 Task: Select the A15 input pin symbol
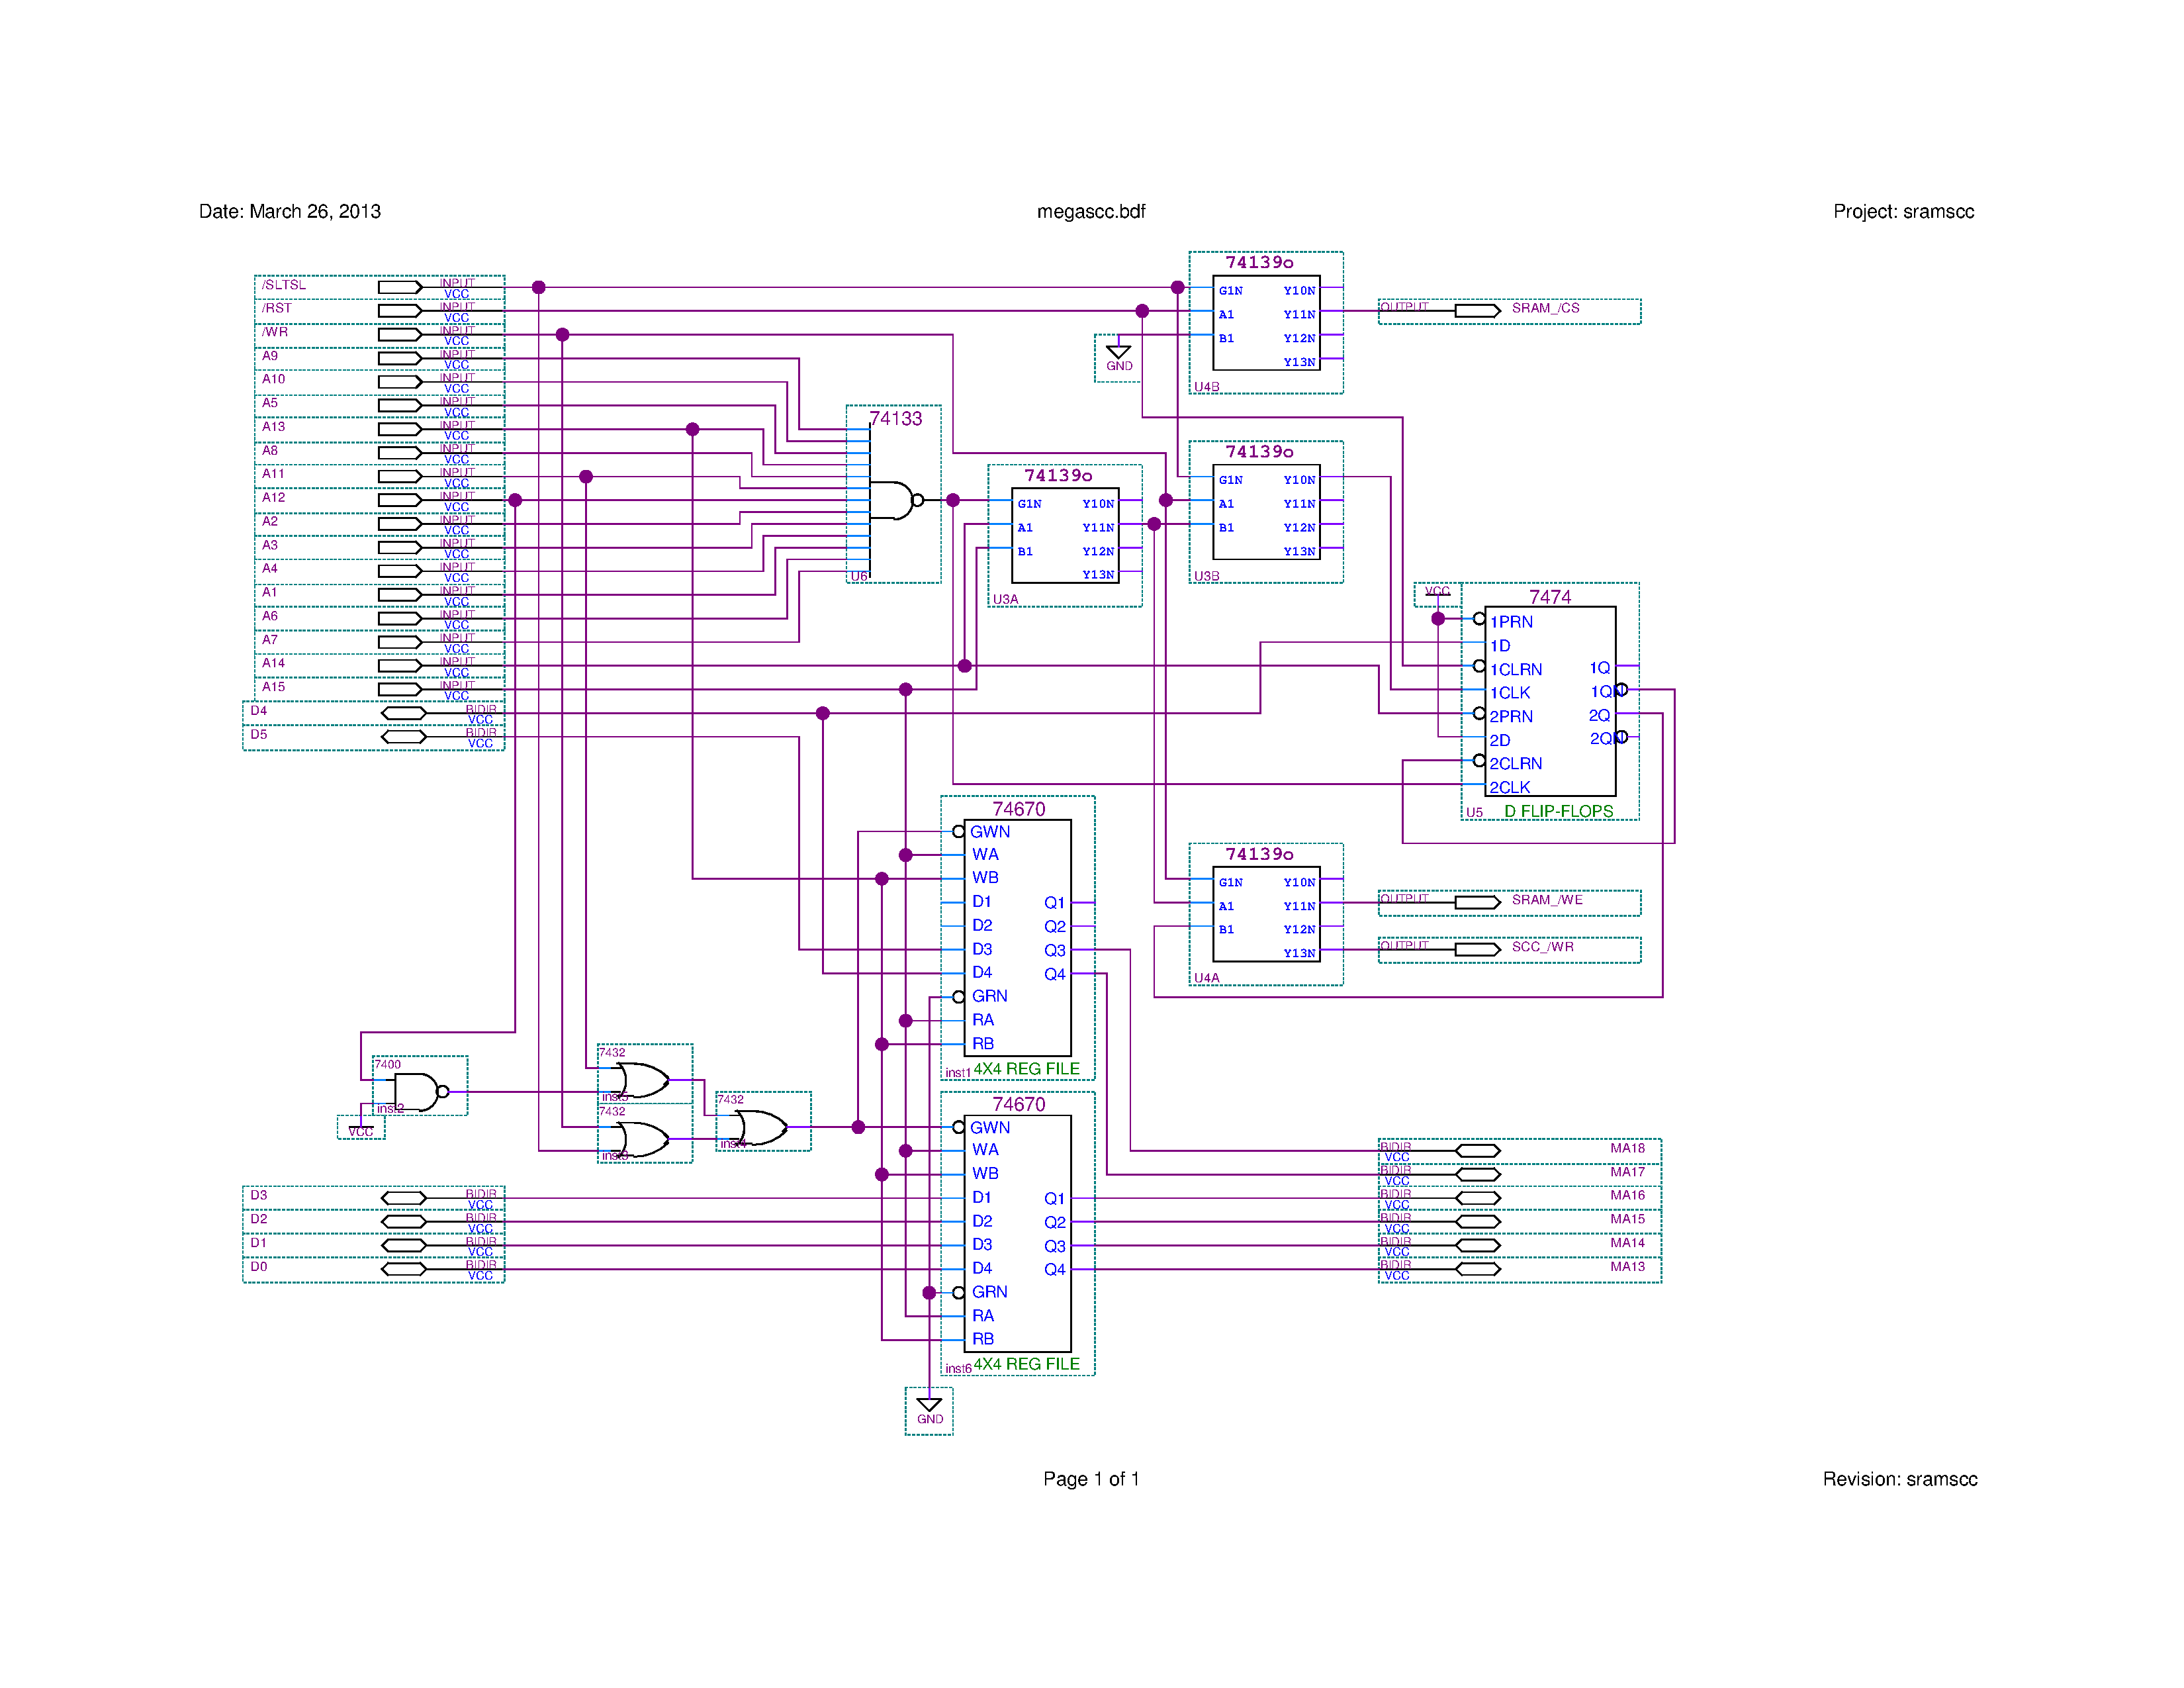click(400, 689)
